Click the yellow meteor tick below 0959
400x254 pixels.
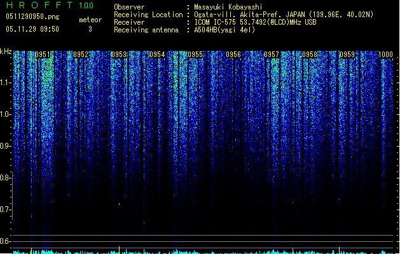click(339, 250)
